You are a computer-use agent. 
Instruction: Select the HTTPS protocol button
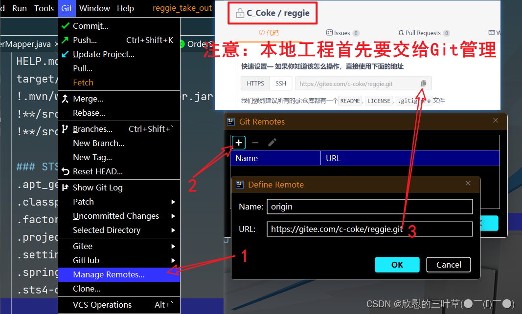tap(255, 84)
